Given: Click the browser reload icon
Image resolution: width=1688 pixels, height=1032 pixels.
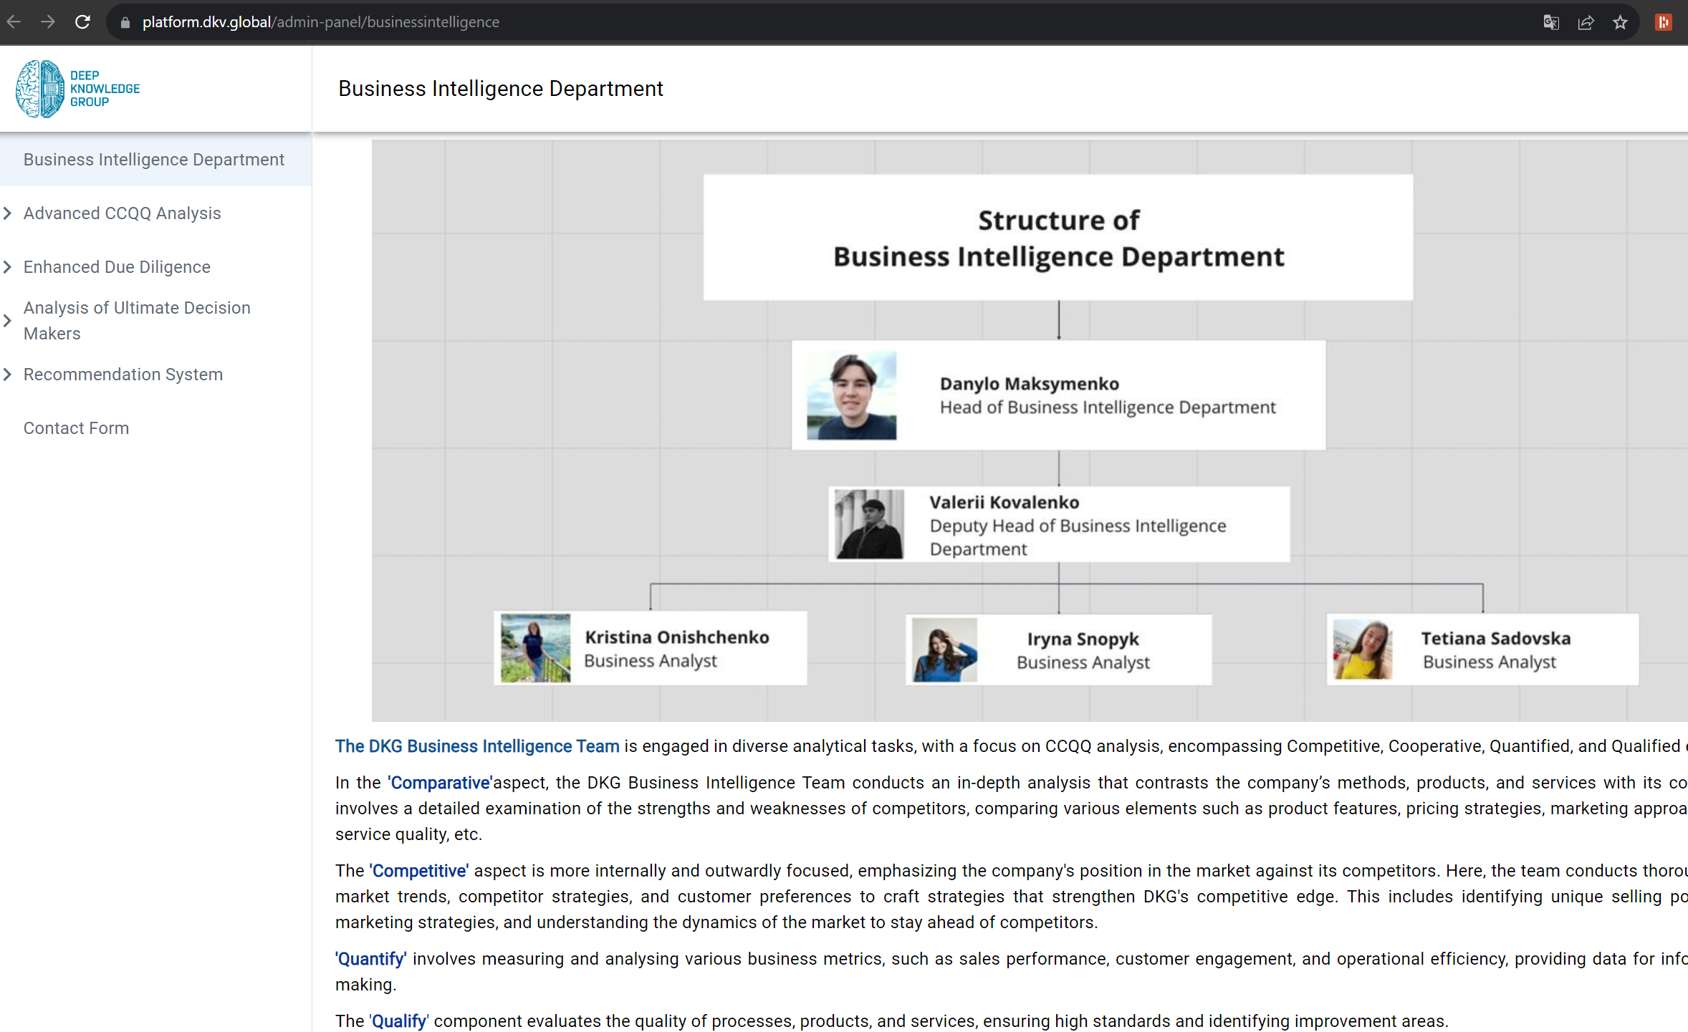Looking at the screenshot, I should tap(82, 22).
